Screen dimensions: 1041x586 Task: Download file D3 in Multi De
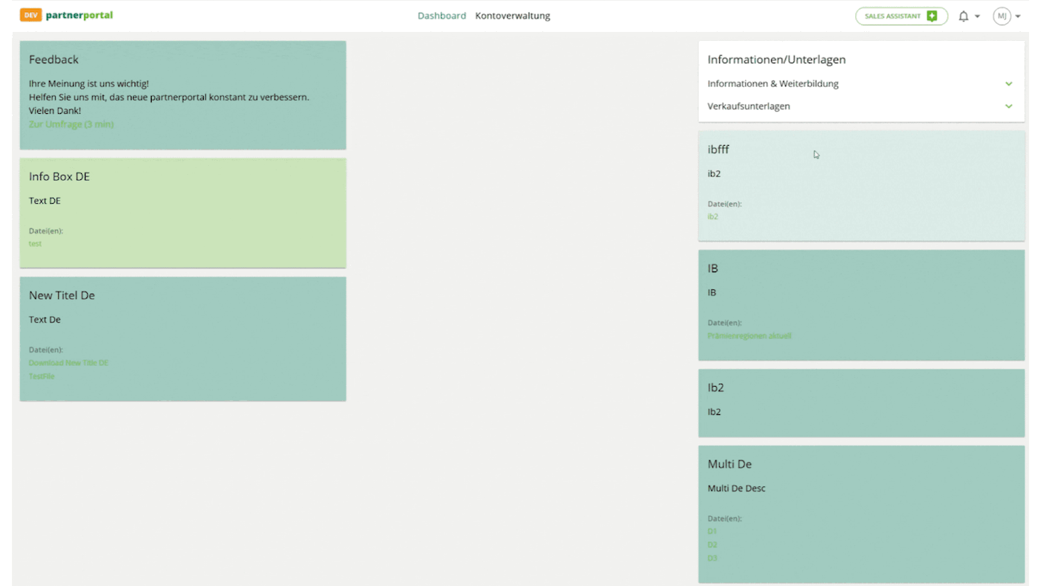[x=712, y=558]
